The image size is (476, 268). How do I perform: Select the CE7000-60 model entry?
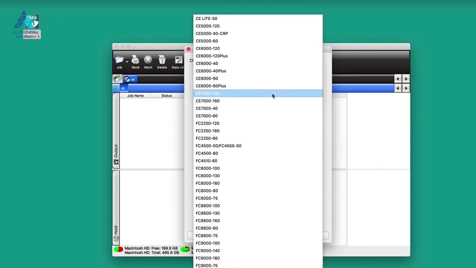coord(258,116)
